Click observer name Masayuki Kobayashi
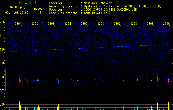 coord(99,3)
